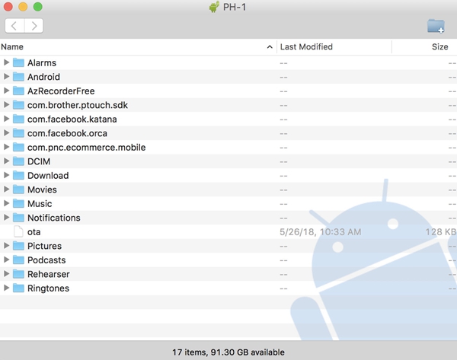Go forward with the right arrow button
The width and height of the screenshot is (457, 360).
coord(34,26)
